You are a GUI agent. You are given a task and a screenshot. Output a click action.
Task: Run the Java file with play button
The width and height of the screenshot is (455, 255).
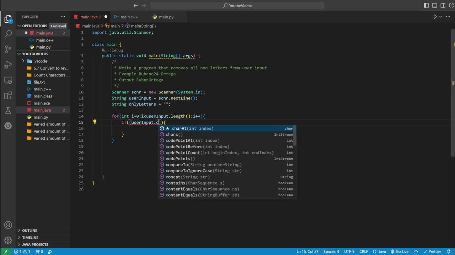[435, 17]
